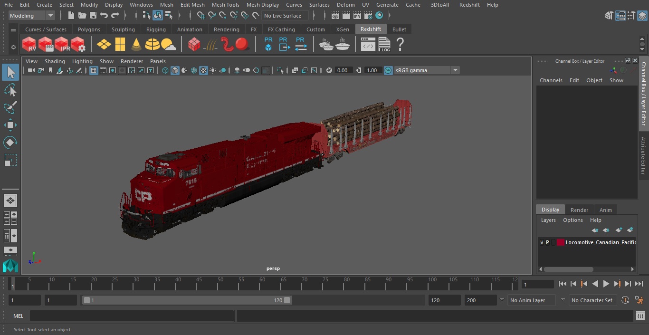
Task: Toggle textured display in panel toolbar
Action: [203, 70]
